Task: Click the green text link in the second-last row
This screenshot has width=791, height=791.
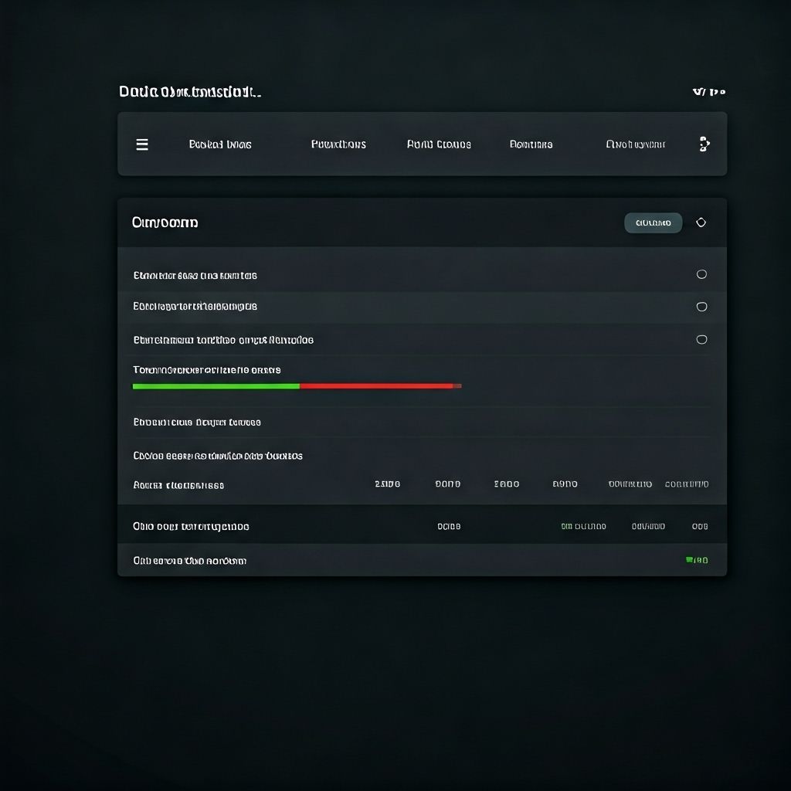Action: click(x=583, y=527)
